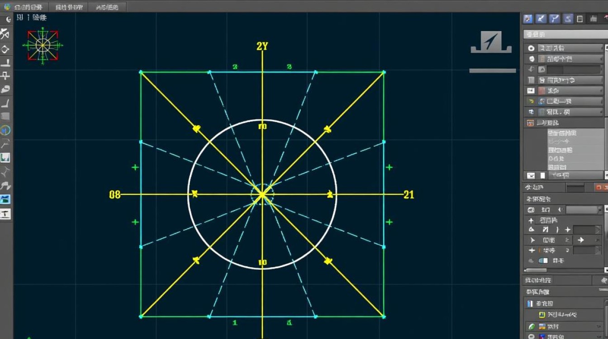Open the gray dropdown field with a down arrow
This screenshot has height=339, width=608.
point(584,210)
